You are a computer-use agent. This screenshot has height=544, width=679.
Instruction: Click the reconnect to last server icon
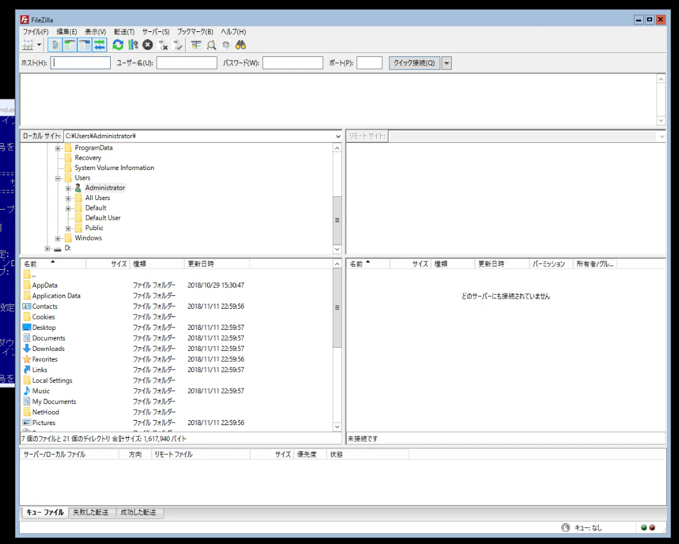pos(177,45)
